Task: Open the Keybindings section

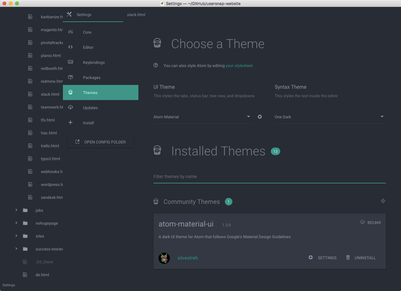Action: (94, 62)
